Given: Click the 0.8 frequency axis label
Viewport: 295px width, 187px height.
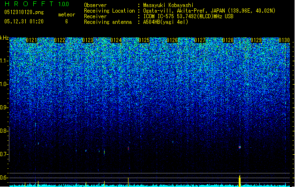Looking at the screenshot, I should pos(4,131).
